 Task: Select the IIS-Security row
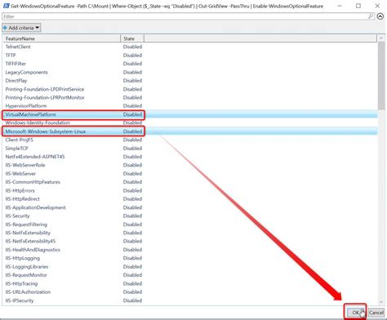tap(190, 216)
